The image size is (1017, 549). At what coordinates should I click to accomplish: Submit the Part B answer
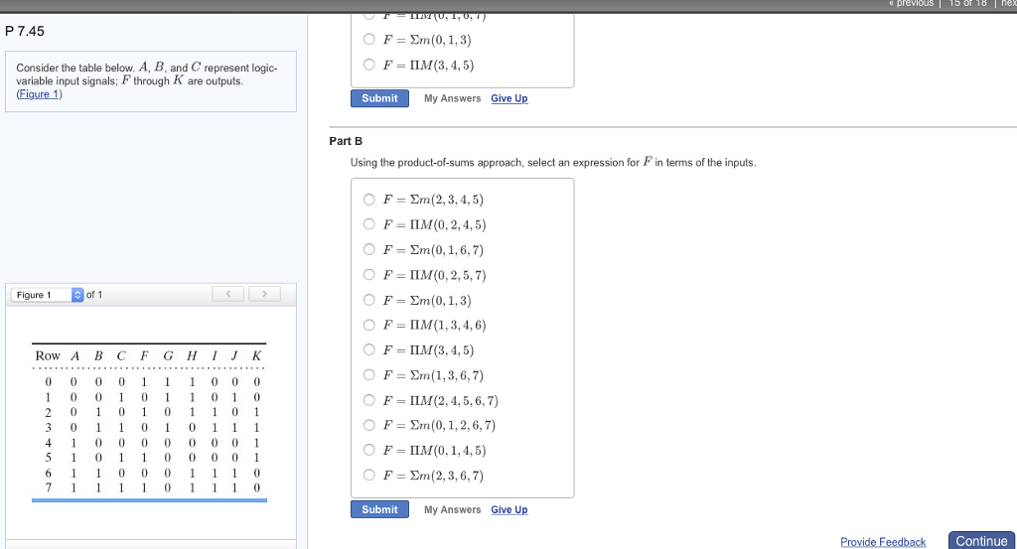(x=379, y=509)
